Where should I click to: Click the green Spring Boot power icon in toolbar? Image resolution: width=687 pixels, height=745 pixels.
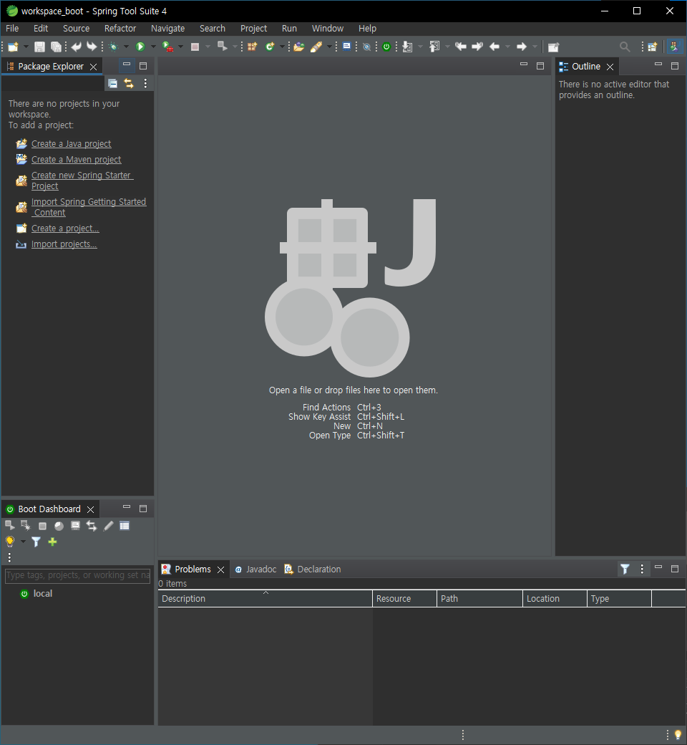click(386, 47)
